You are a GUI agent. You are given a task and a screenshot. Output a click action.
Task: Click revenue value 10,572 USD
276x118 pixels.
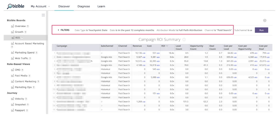pyautogui.click(x=140, y=61)
